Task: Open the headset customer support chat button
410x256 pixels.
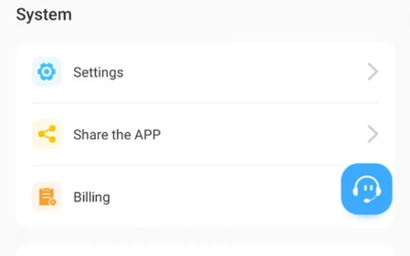Action: click(x=367, y=189)
